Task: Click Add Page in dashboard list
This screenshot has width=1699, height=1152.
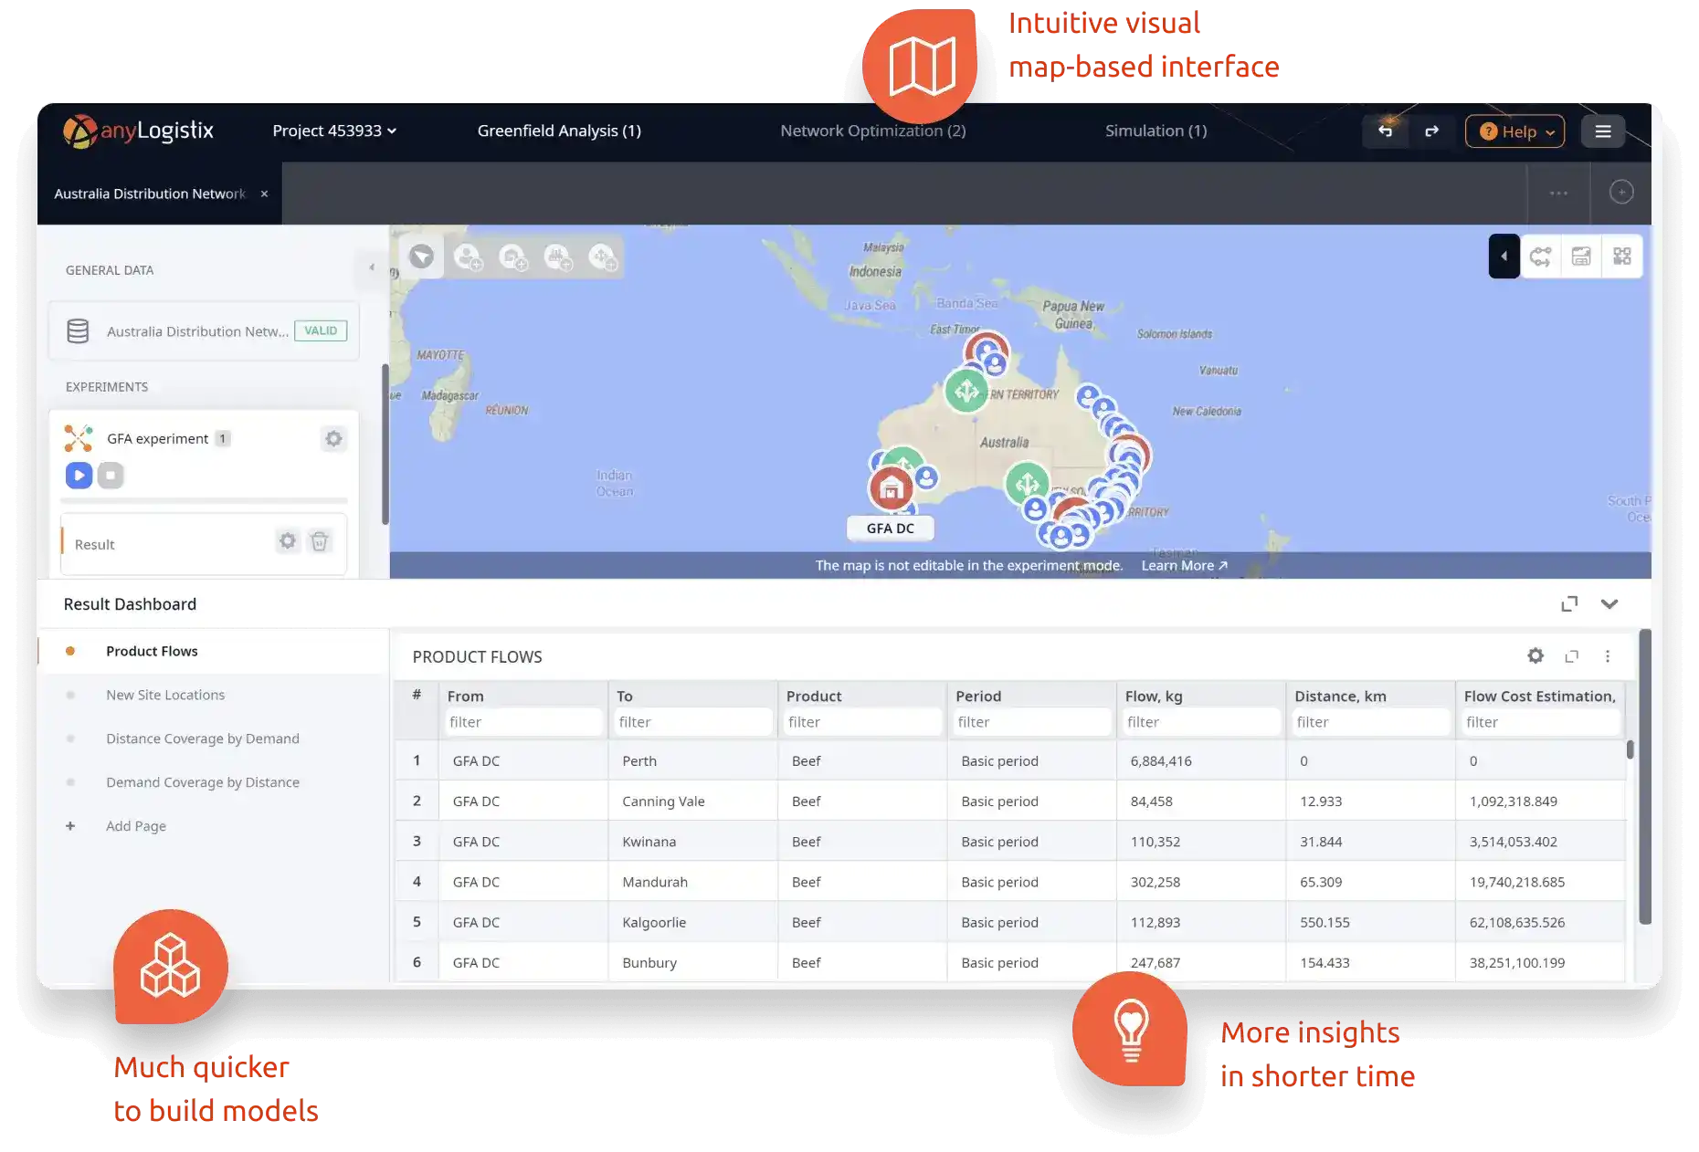Action: [136, 826]
